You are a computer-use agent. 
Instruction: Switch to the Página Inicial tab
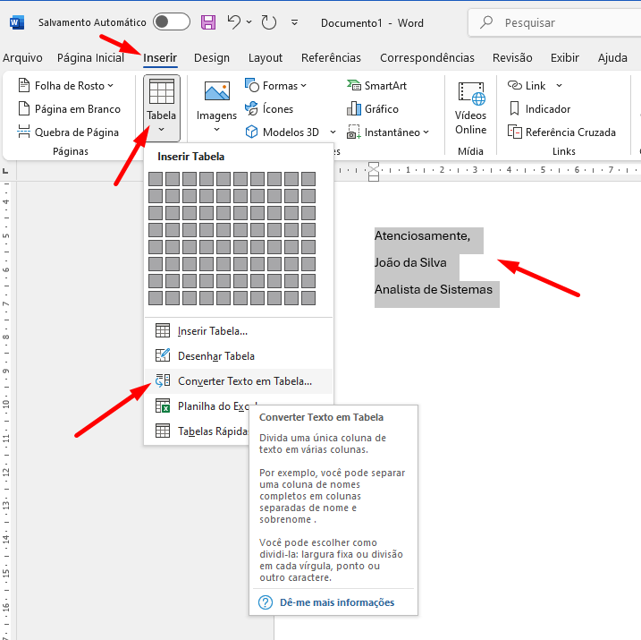(91, 57)
